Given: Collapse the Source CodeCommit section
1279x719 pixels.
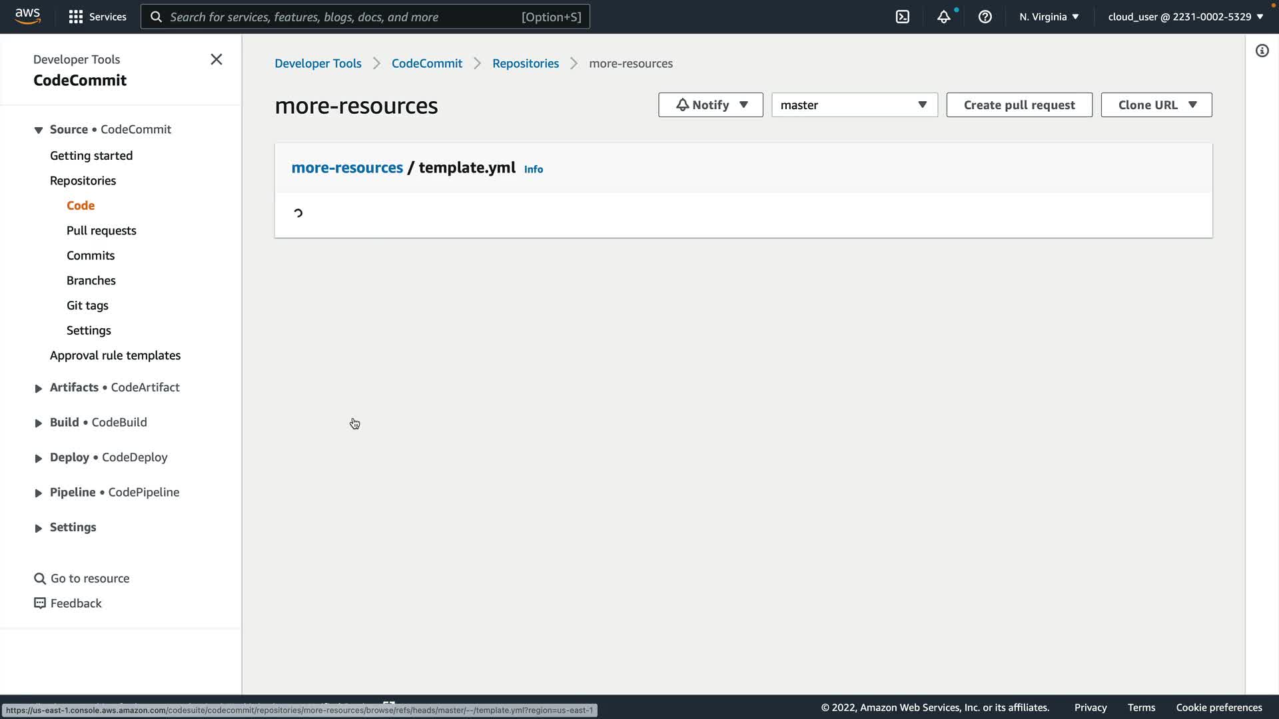Looking at the screenshot, I should [38, 130].
